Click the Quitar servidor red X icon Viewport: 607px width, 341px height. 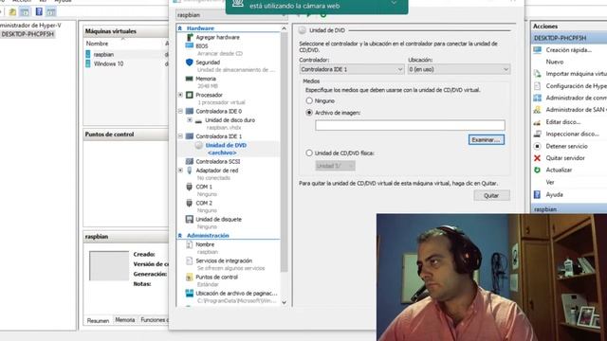[538, 158]
